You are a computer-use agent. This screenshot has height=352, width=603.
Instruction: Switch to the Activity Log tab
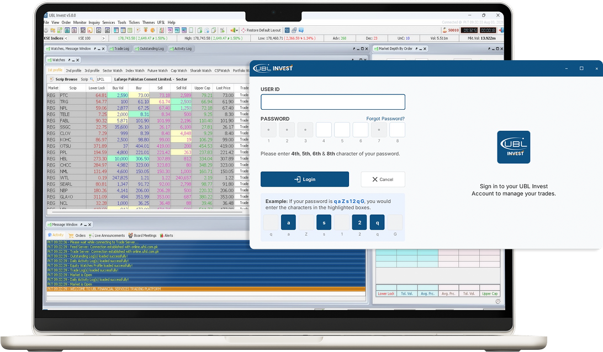click(x=181, y=49)
